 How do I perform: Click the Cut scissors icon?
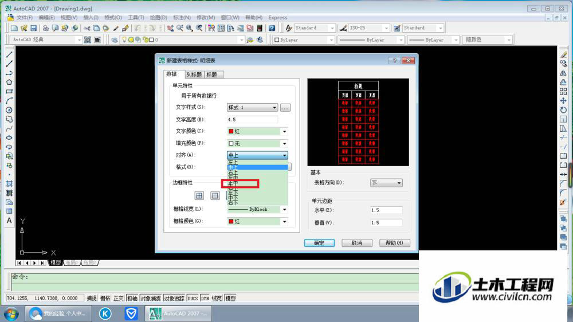(87, 28)
